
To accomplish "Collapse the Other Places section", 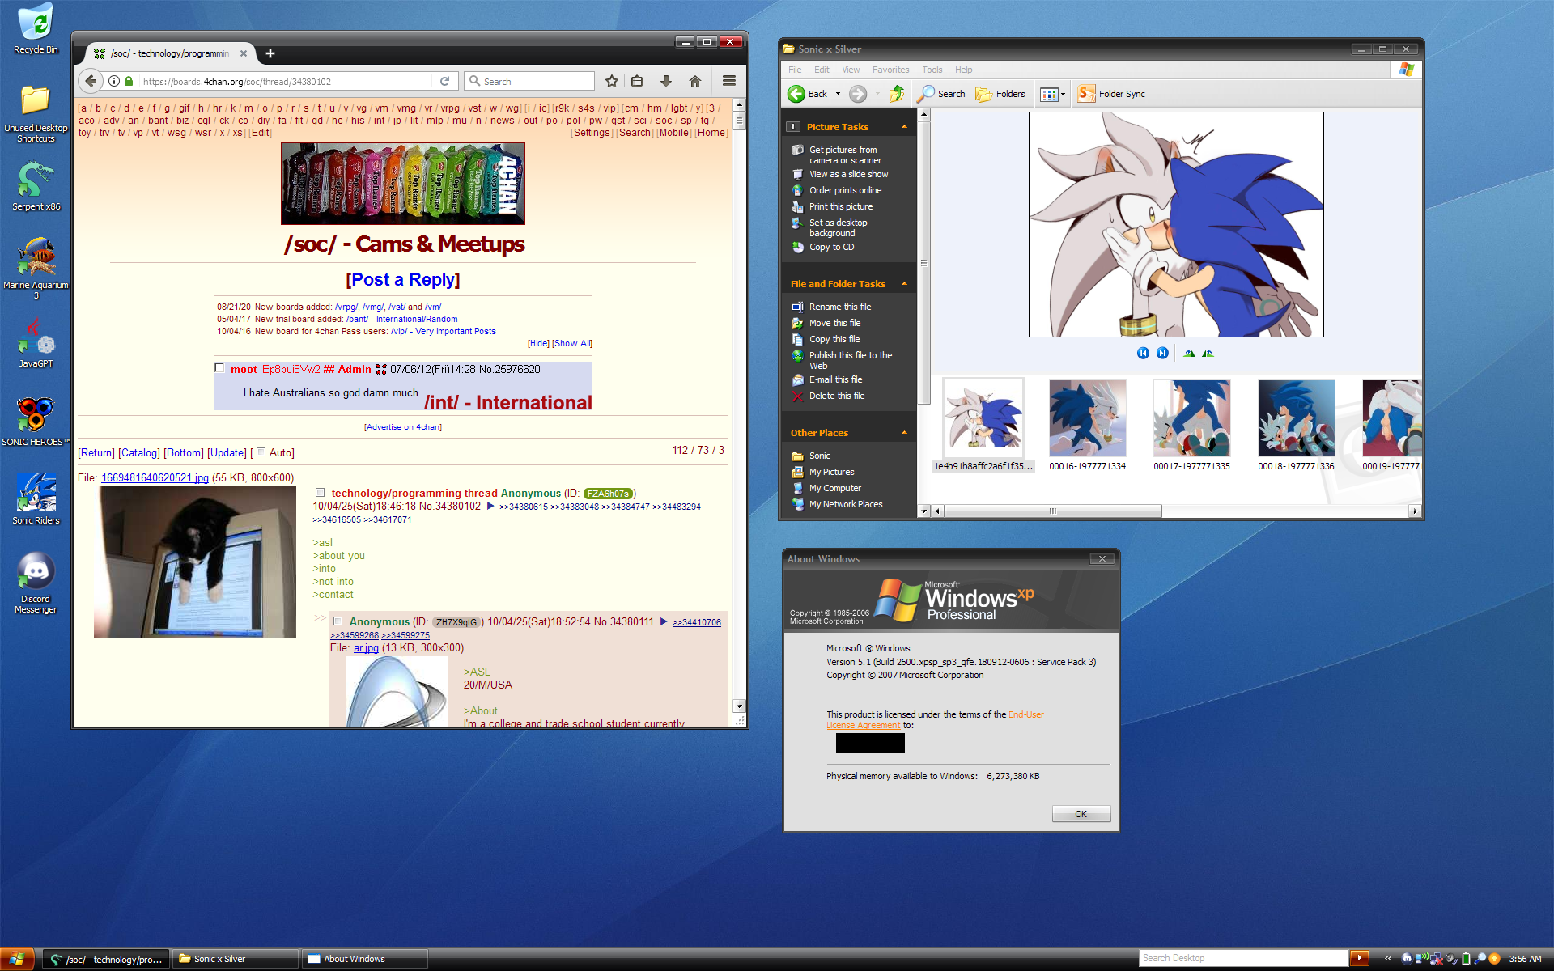I will tap(904, 433).
